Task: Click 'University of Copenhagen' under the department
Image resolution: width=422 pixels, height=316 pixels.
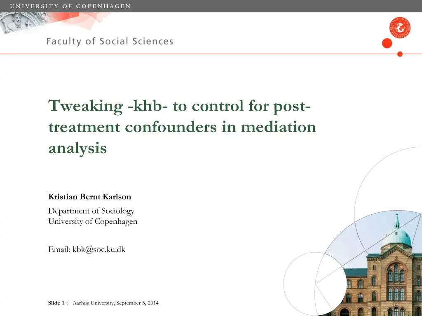Action: click(x=93, y=221)
